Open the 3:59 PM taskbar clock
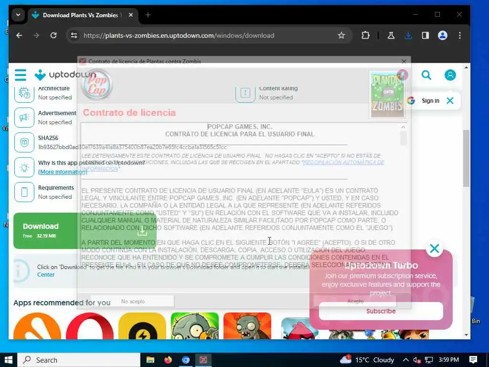The width and height of the screenshot is (489, 367). [x=449, y=360]
